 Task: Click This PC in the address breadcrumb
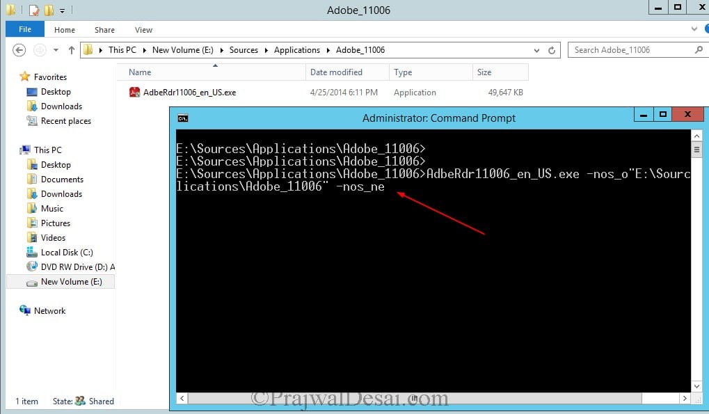click(122, 49)
